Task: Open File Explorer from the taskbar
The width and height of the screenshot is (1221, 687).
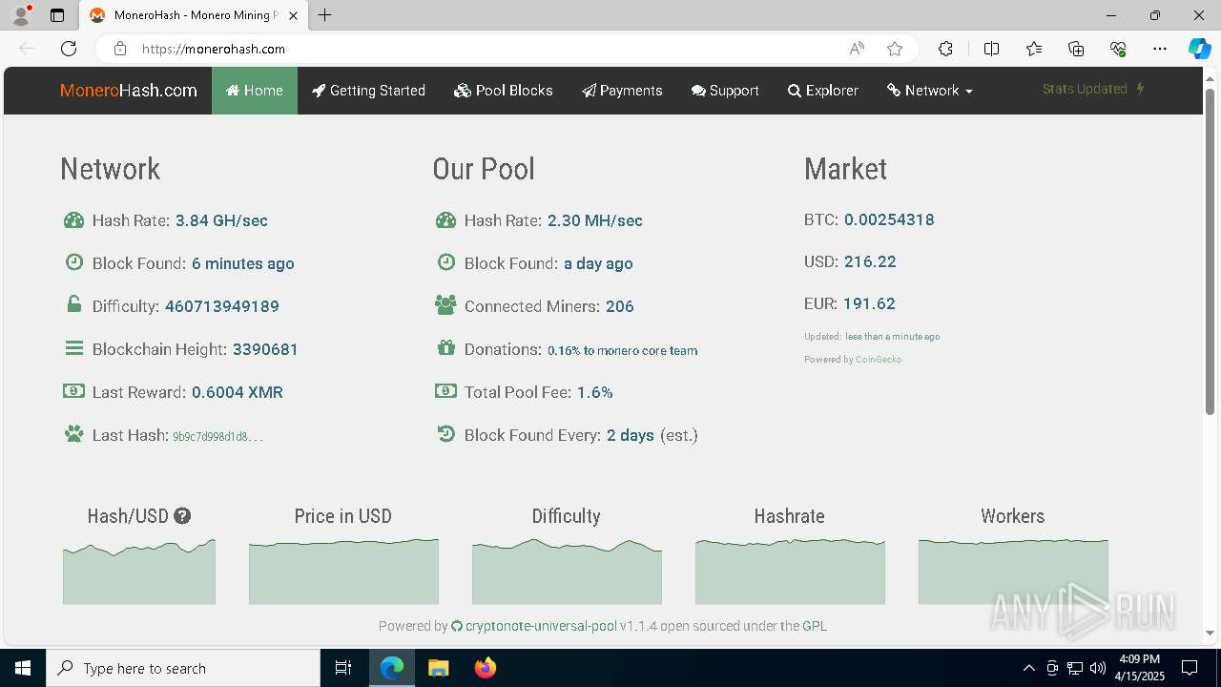Action: point(438,668)
